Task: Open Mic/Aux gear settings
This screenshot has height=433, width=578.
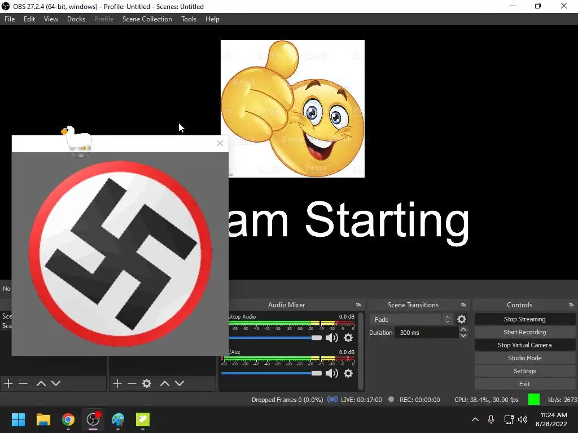Action: tap(348, 373)
